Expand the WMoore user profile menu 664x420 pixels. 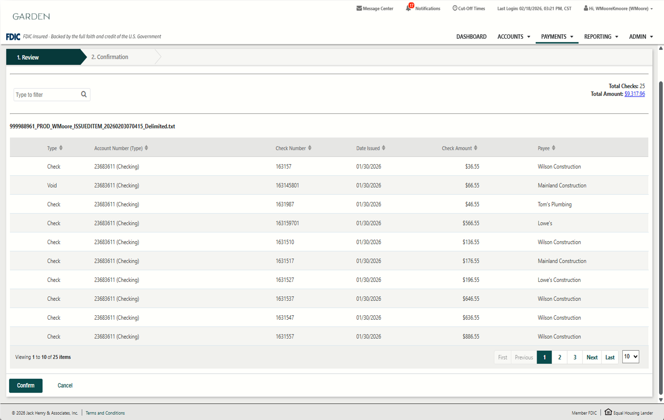(x=619, y=9)
